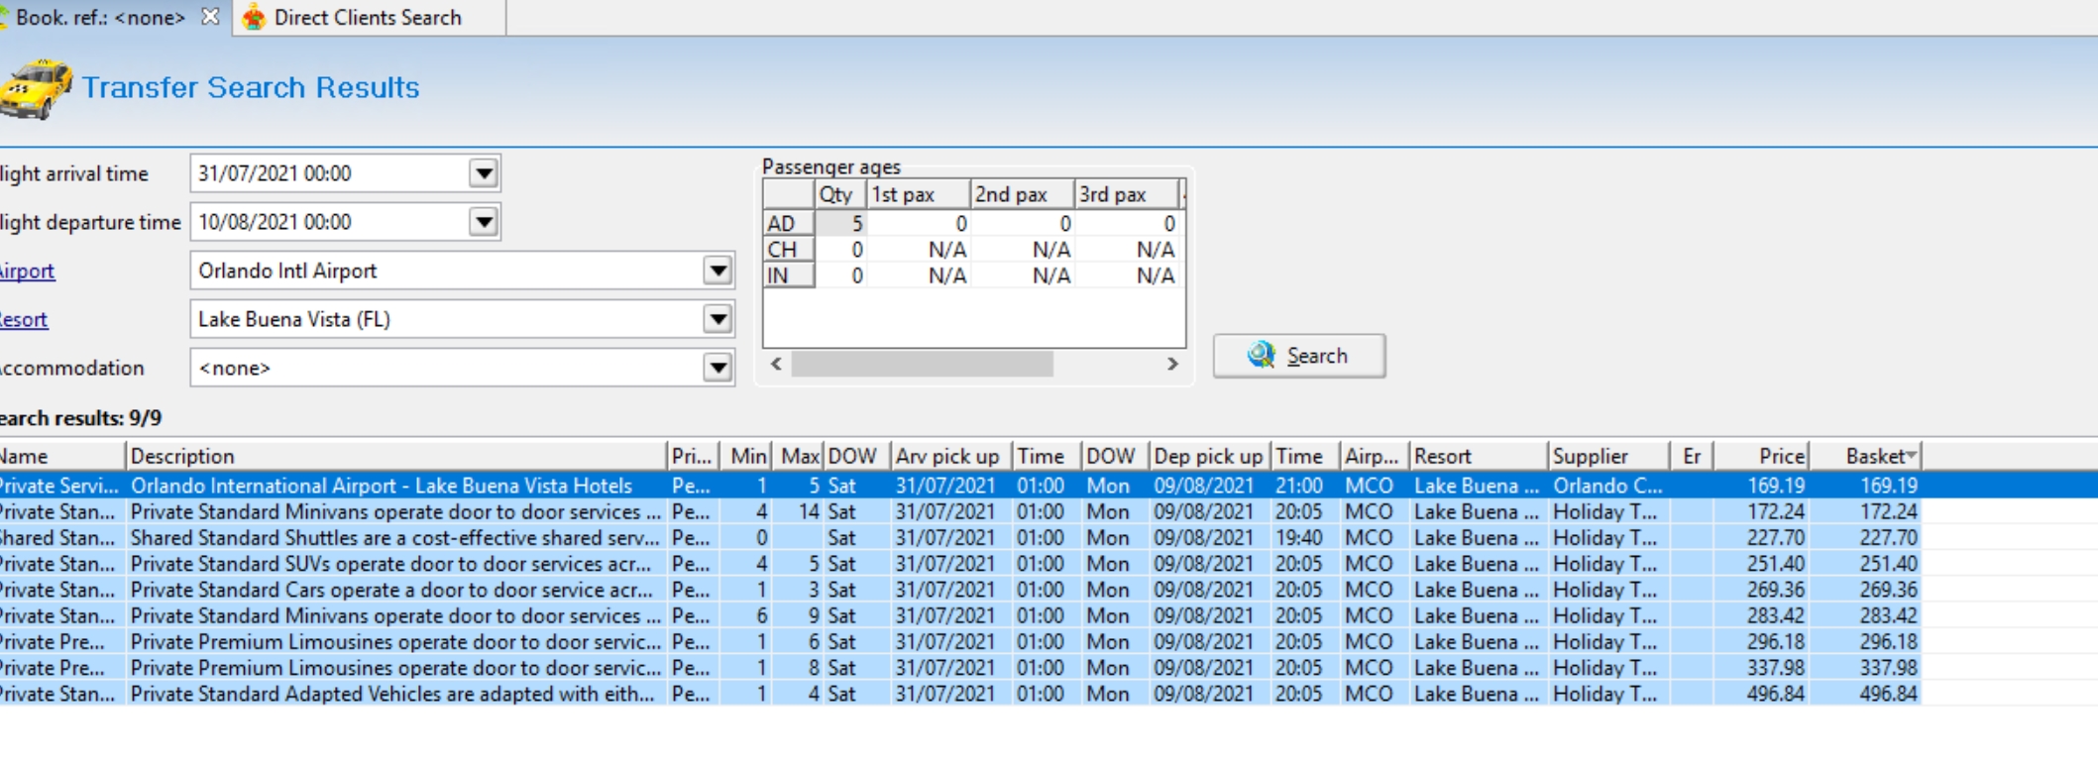Sort by Dep pick up column header
Screen dimensions: 2098x766
pos(1210,456)
